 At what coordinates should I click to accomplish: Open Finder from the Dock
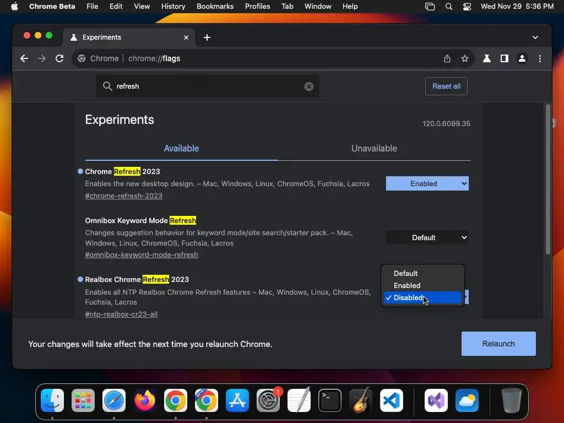tap(52, 400)
